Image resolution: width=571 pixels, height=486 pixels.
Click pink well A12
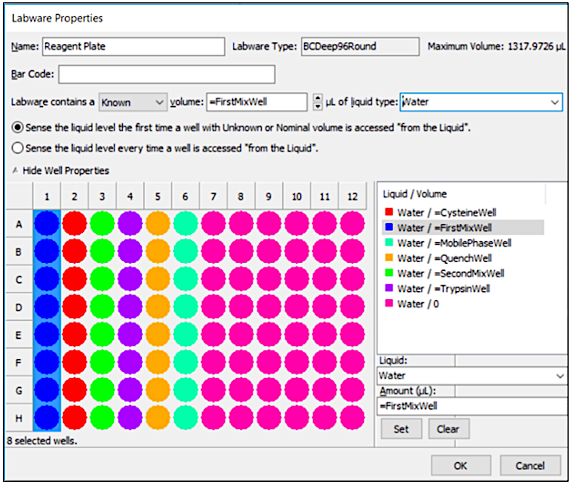(352, 224)
